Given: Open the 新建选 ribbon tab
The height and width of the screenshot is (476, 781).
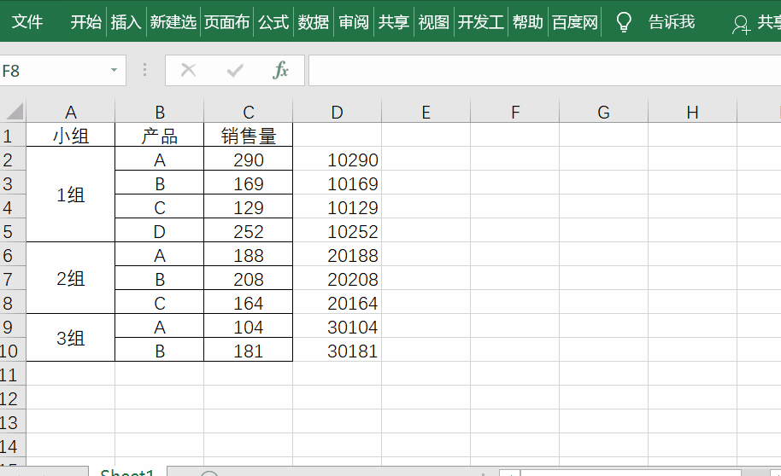Looking at the screenshot, I should click(x=173, y=22).
